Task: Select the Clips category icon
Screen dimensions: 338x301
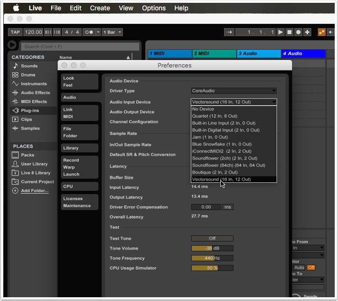Action: click(15, 119)
